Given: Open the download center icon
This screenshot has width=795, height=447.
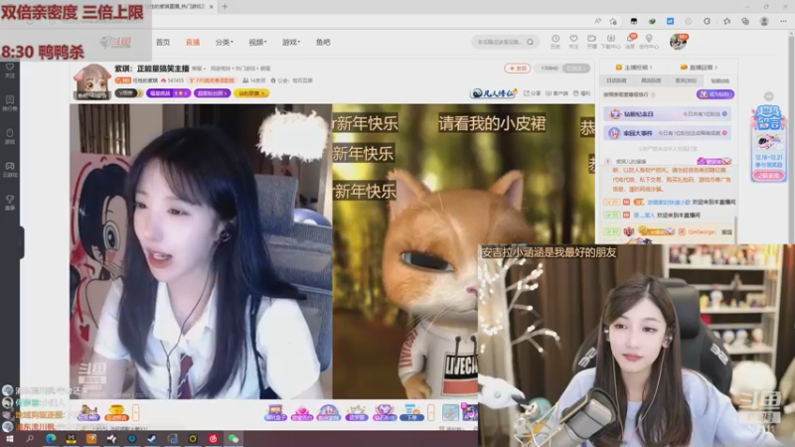Looking at the screenshot, I should click(610, 42).
